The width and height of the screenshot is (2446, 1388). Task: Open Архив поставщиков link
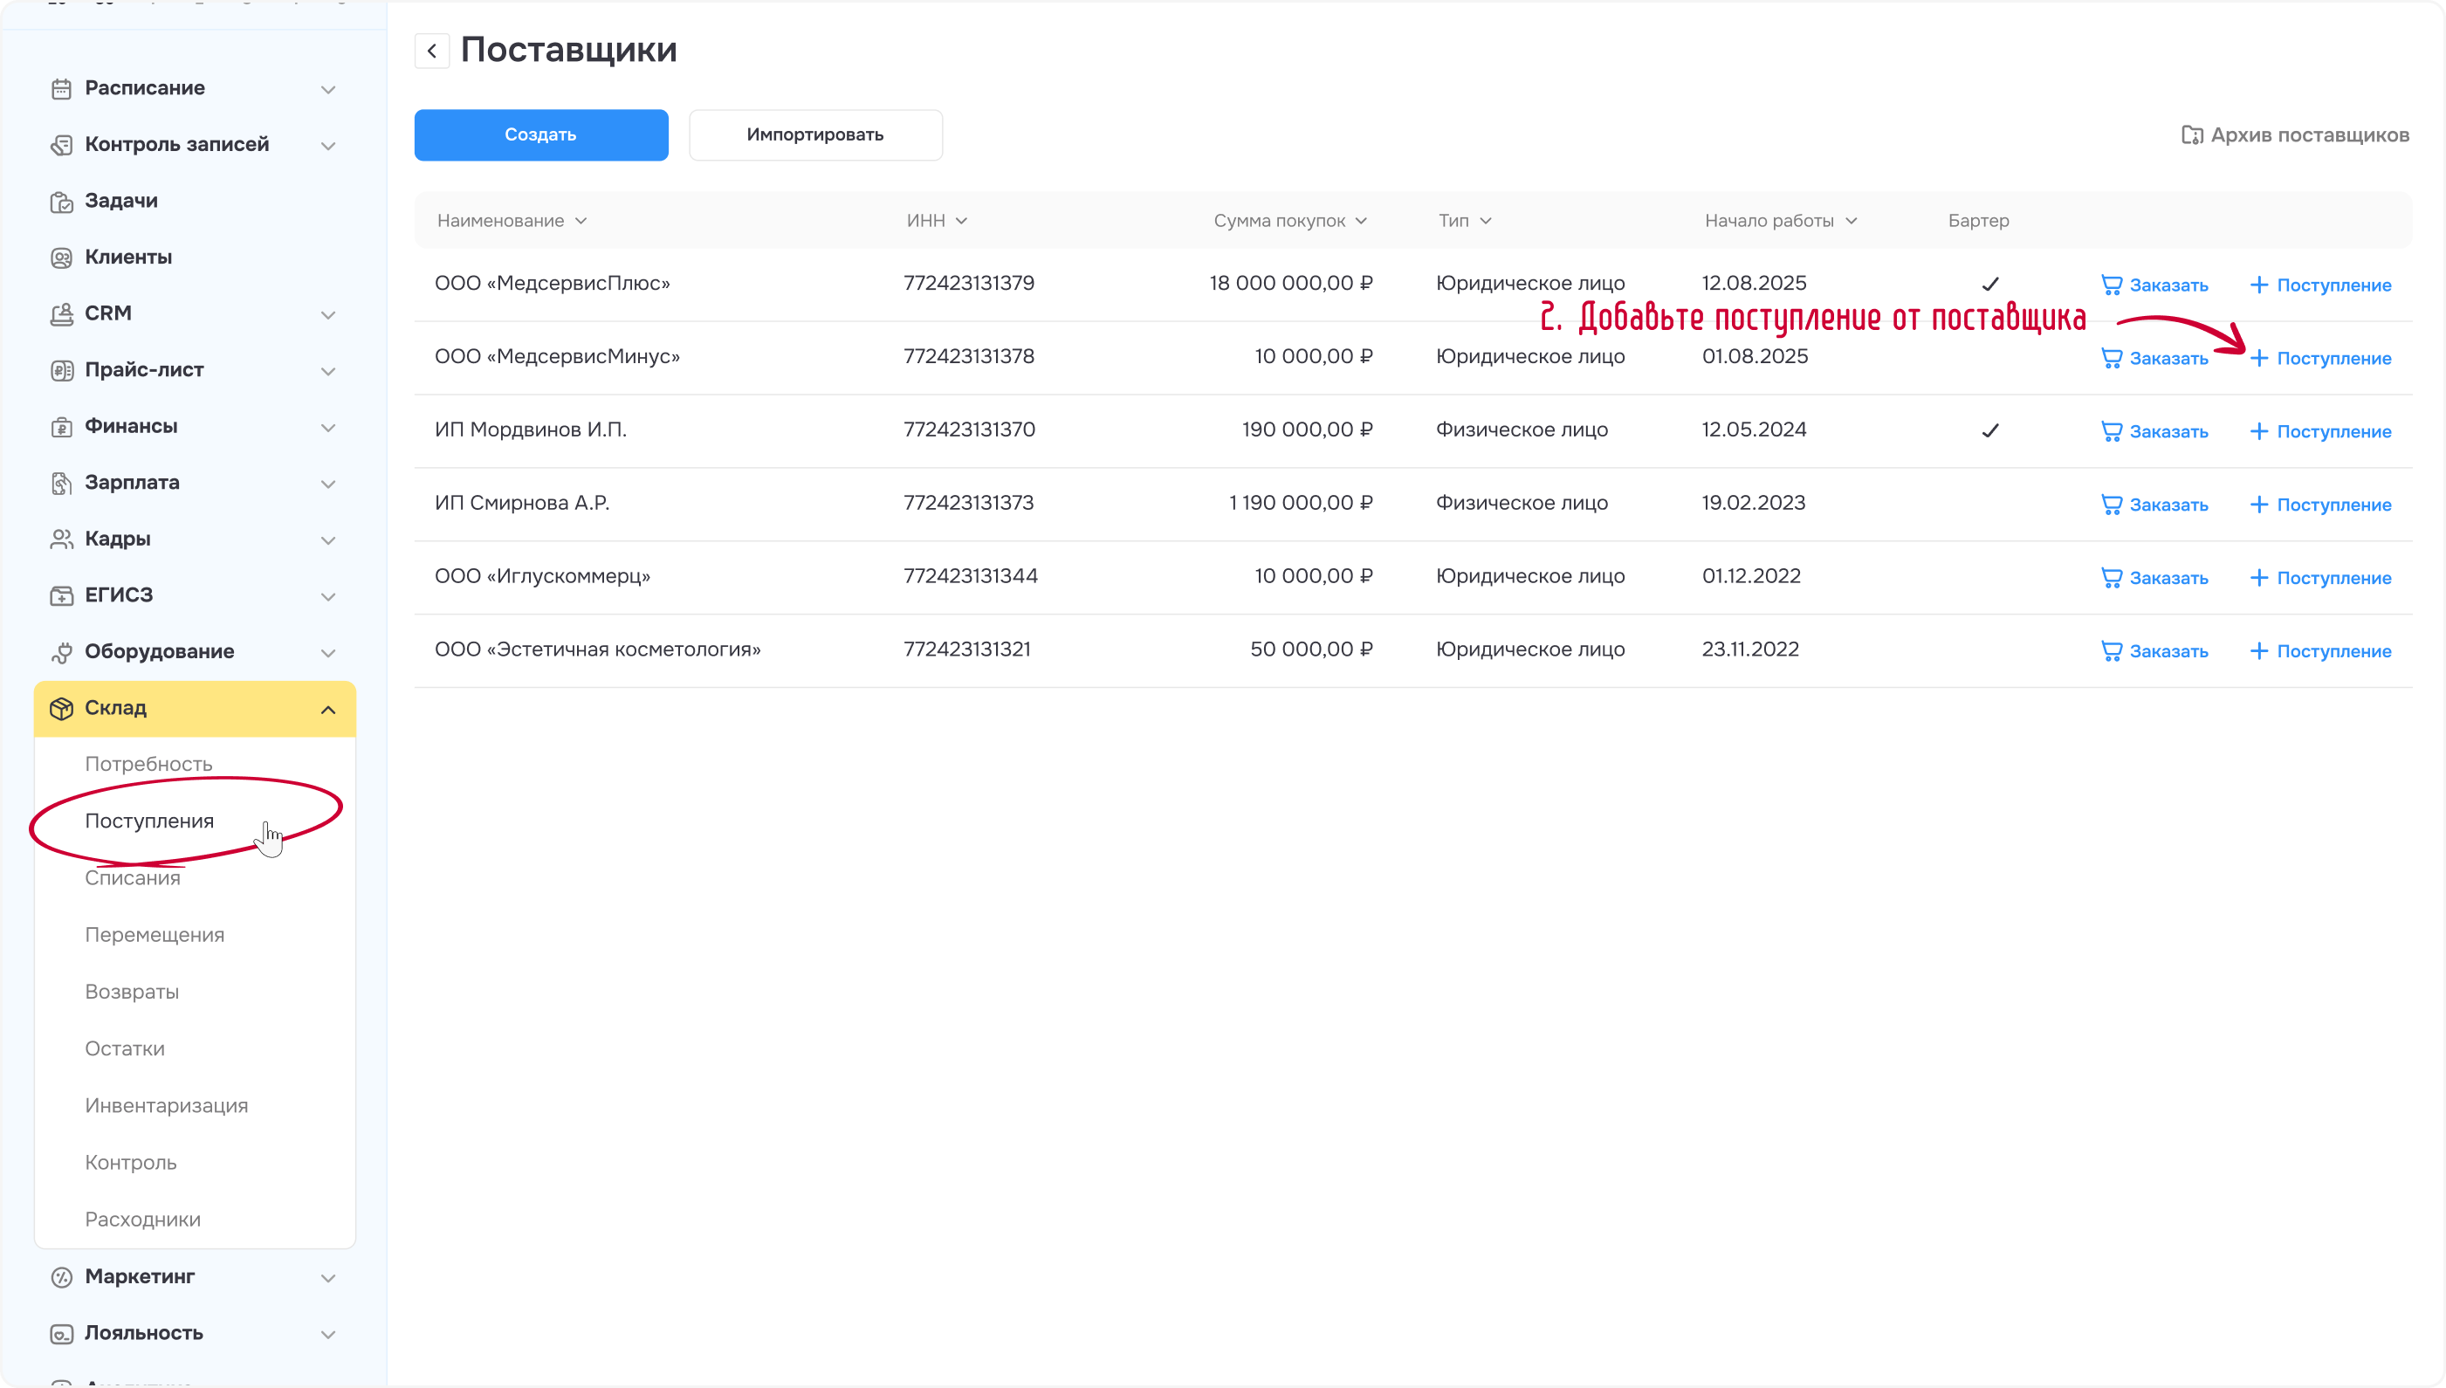[x=2295, y=135]
